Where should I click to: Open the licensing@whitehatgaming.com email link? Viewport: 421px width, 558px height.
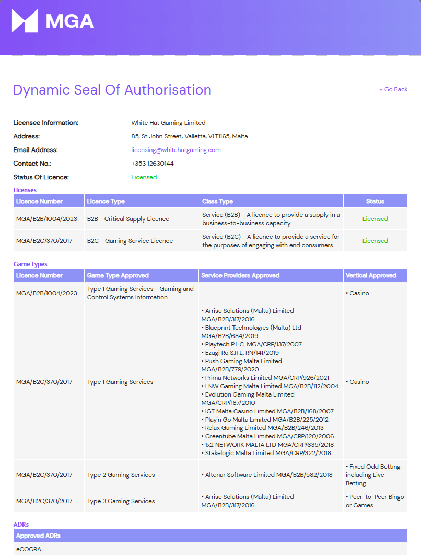point(176,150)
